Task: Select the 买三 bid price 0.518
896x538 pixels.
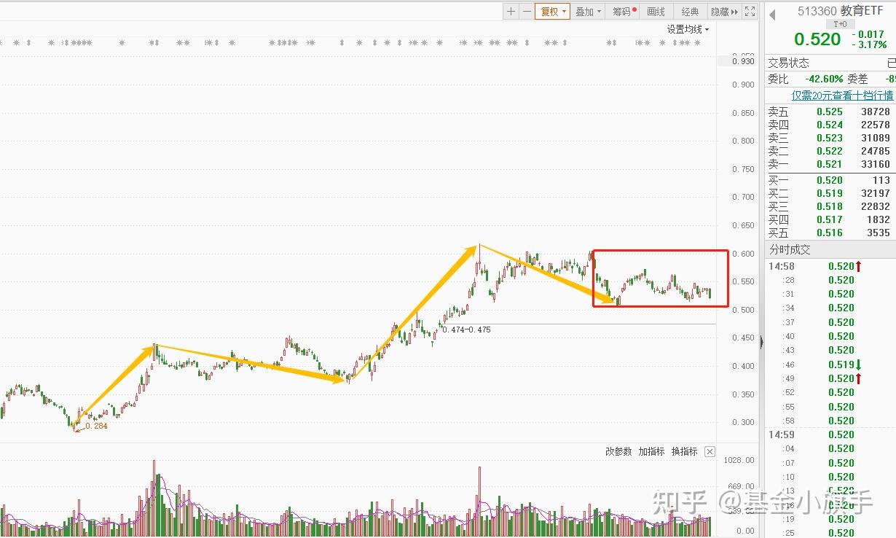Action: (x=829, y=206)
